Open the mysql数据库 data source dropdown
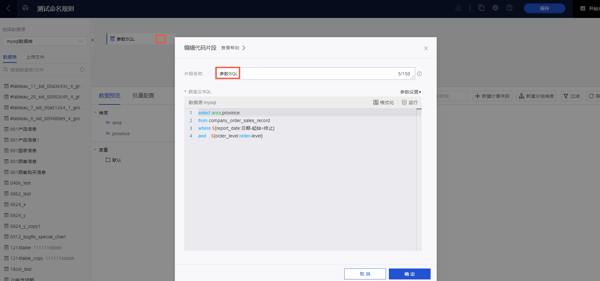 click(x=45, y=41)
